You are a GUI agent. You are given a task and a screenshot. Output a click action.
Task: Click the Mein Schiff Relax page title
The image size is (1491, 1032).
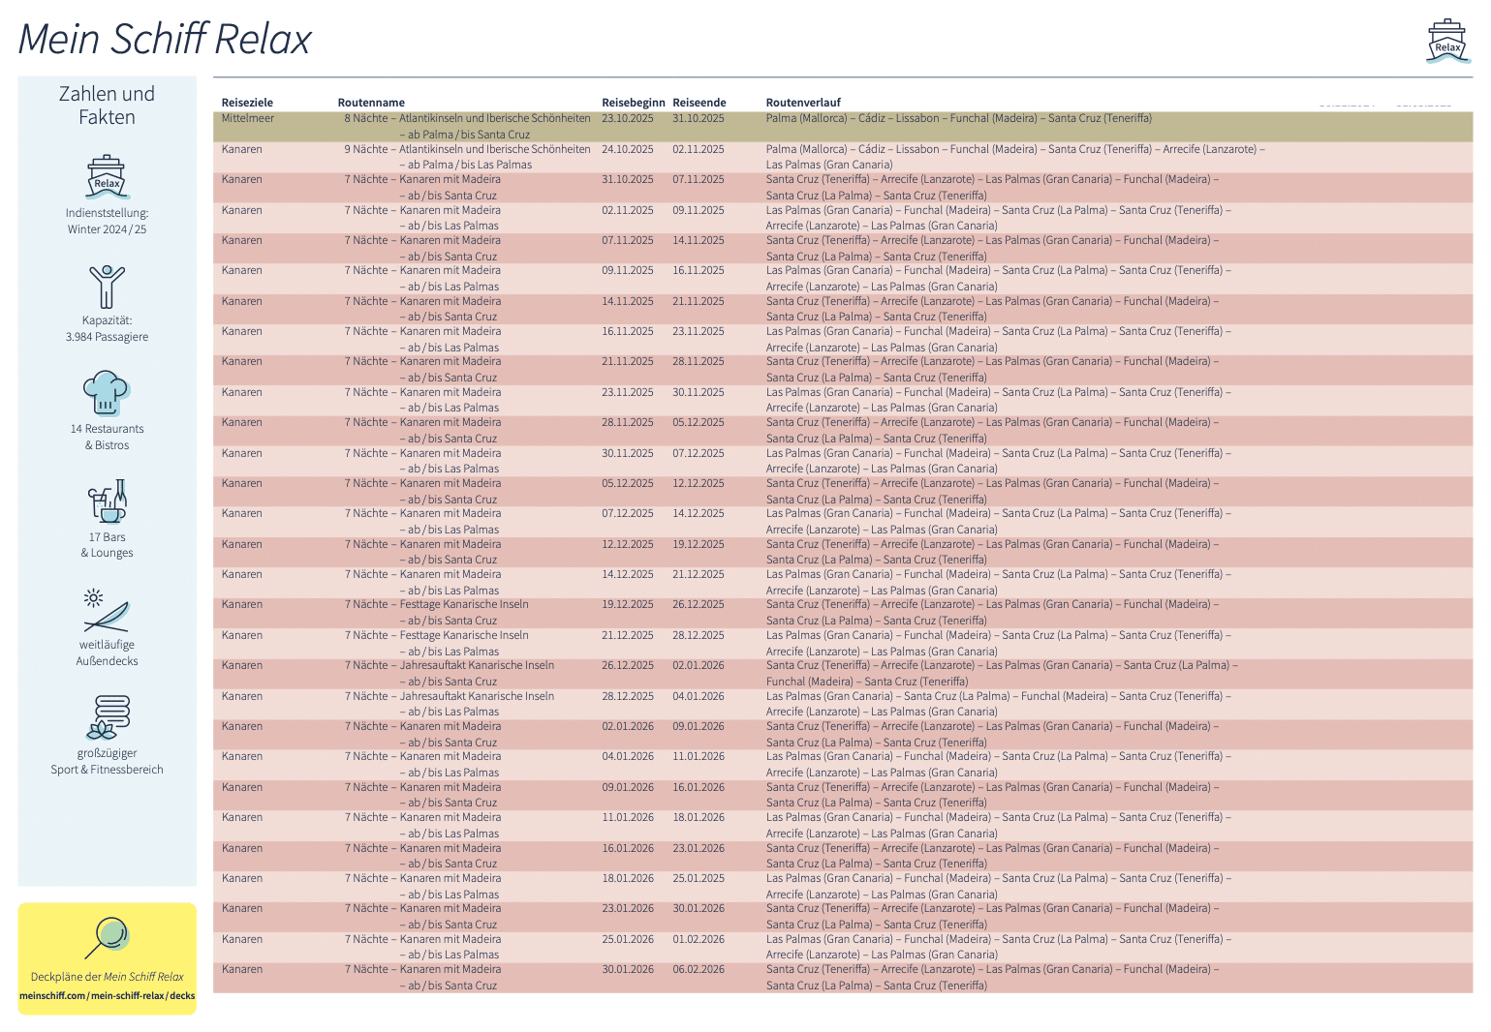(x=165, y=40)
